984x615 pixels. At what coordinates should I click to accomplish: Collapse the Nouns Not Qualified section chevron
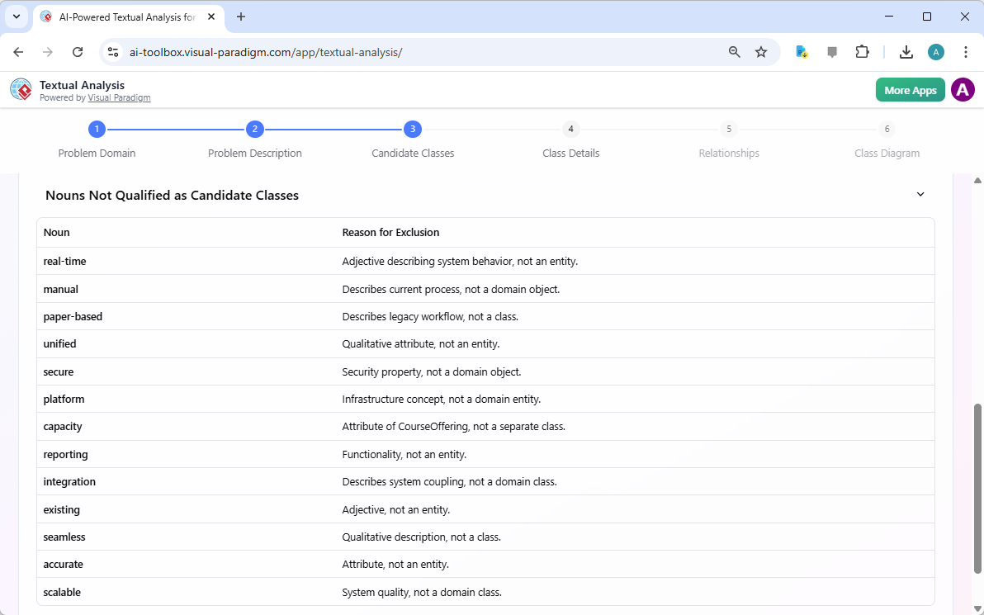pos(920,194)
